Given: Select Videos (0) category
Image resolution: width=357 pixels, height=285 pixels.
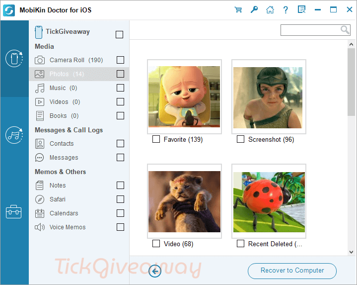Looking at the screenshot, I should pos(79,102).
